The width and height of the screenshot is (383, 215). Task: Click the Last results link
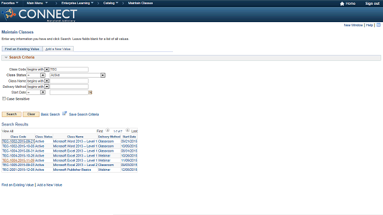point(134,131)
